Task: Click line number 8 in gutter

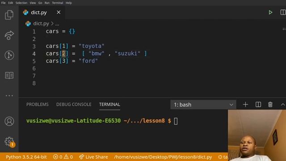Action: [x=34, y=84]
